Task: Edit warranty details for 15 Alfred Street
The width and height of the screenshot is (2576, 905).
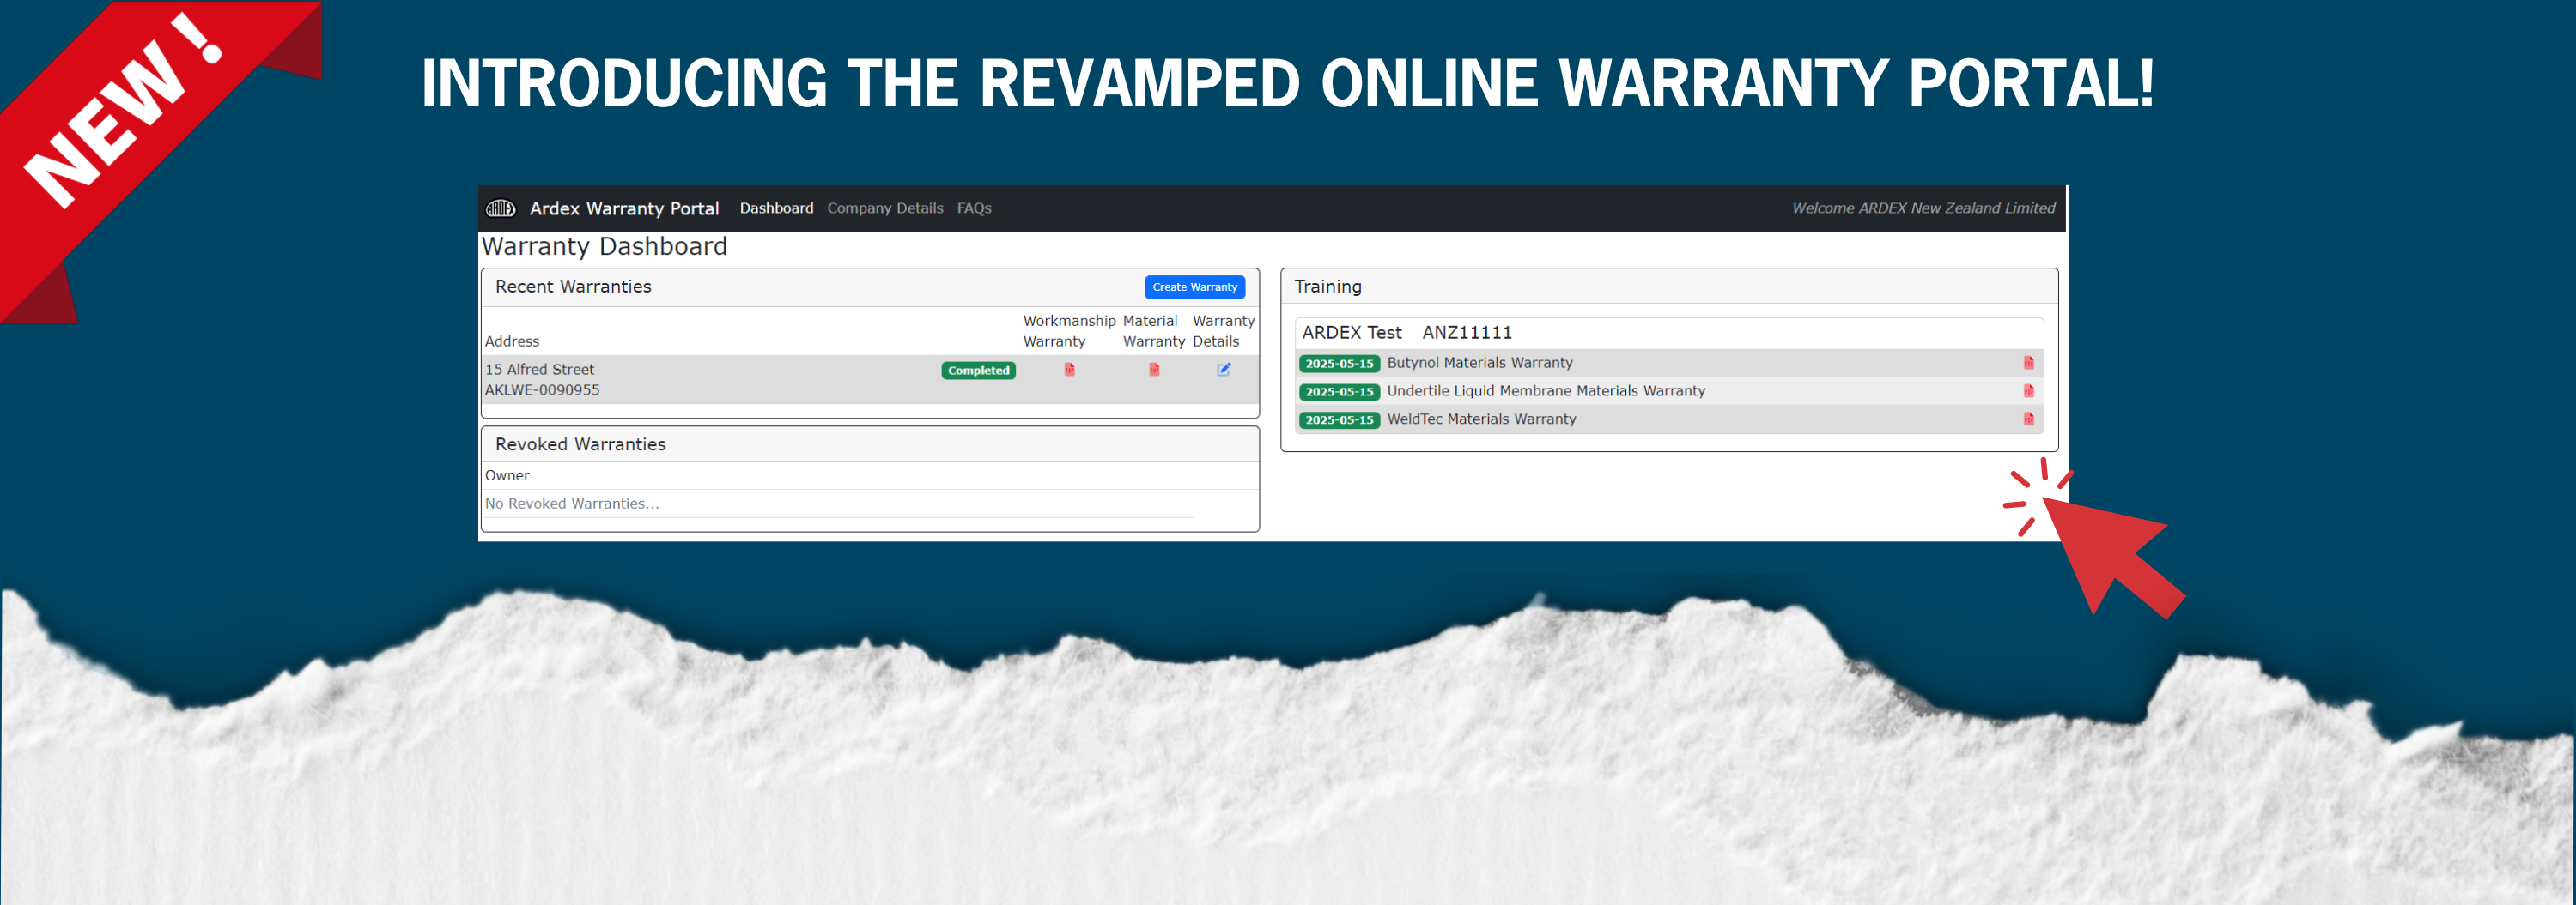Action: 1223,370
